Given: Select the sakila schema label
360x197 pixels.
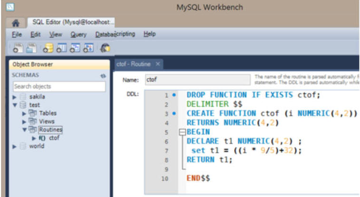Looking at the screenshot, I should tap(37, 97).
